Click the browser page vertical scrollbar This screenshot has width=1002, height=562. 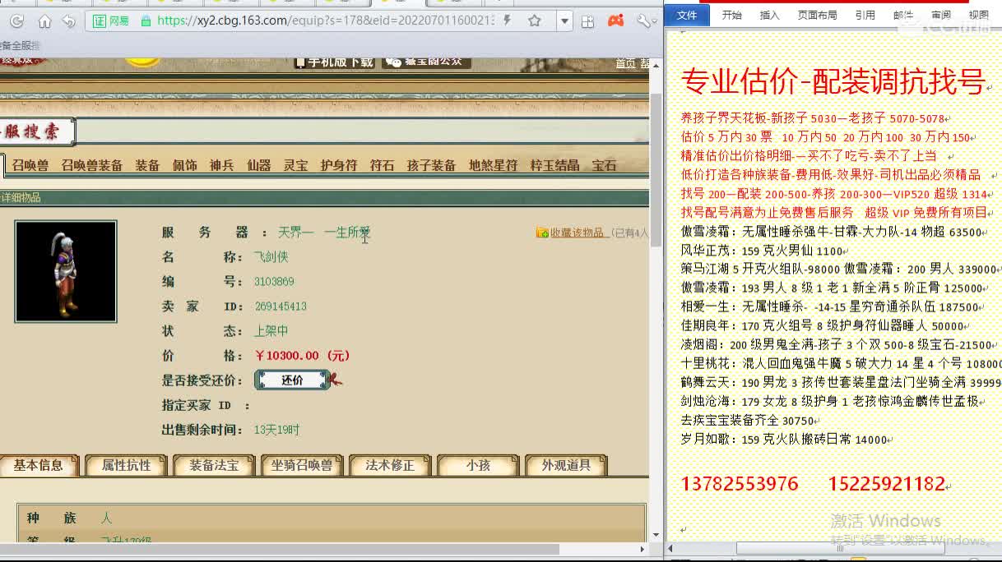[656, 168]
